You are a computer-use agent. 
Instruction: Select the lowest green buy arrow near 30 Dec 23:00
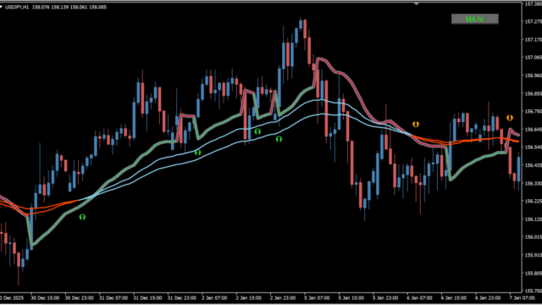tap(82, 217)
